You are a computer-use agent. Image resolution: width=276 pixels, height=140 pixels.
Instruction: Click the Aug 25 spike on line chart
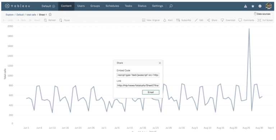(x=249, y=29)
